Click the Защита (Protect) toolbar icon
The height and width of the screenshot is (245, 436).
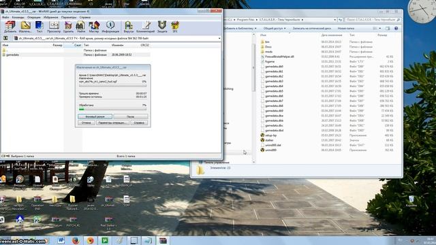(162, 27)
